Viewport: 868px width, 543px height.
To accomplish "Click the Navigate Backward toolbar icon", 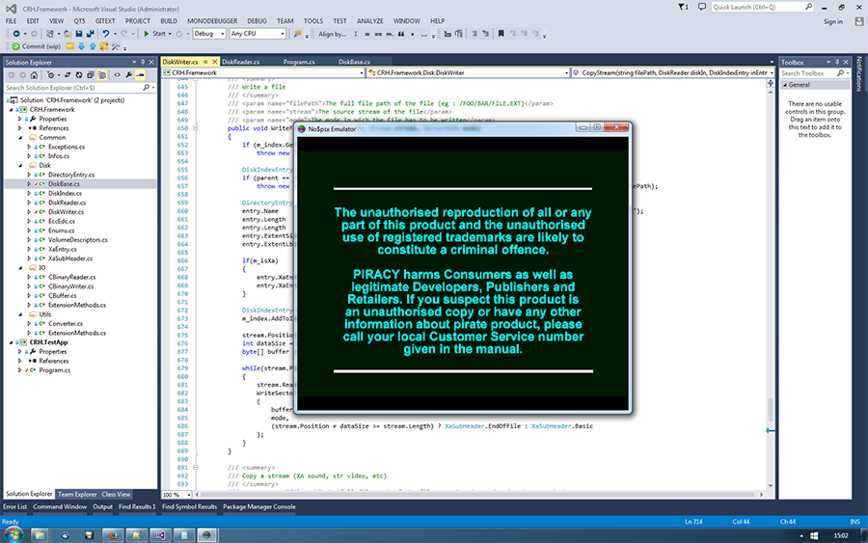I will [x=16, y=34].
